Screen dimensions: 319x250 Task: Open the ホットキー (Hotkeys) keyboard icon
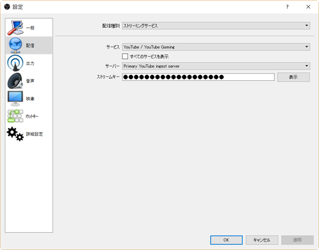(15, 116)
